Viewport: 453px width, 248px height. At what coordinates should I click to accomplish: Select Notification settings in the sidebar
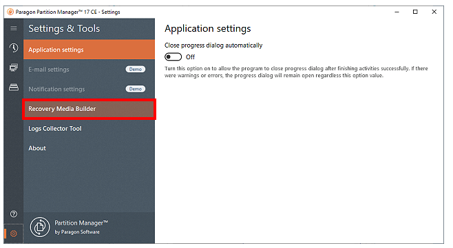89,89
